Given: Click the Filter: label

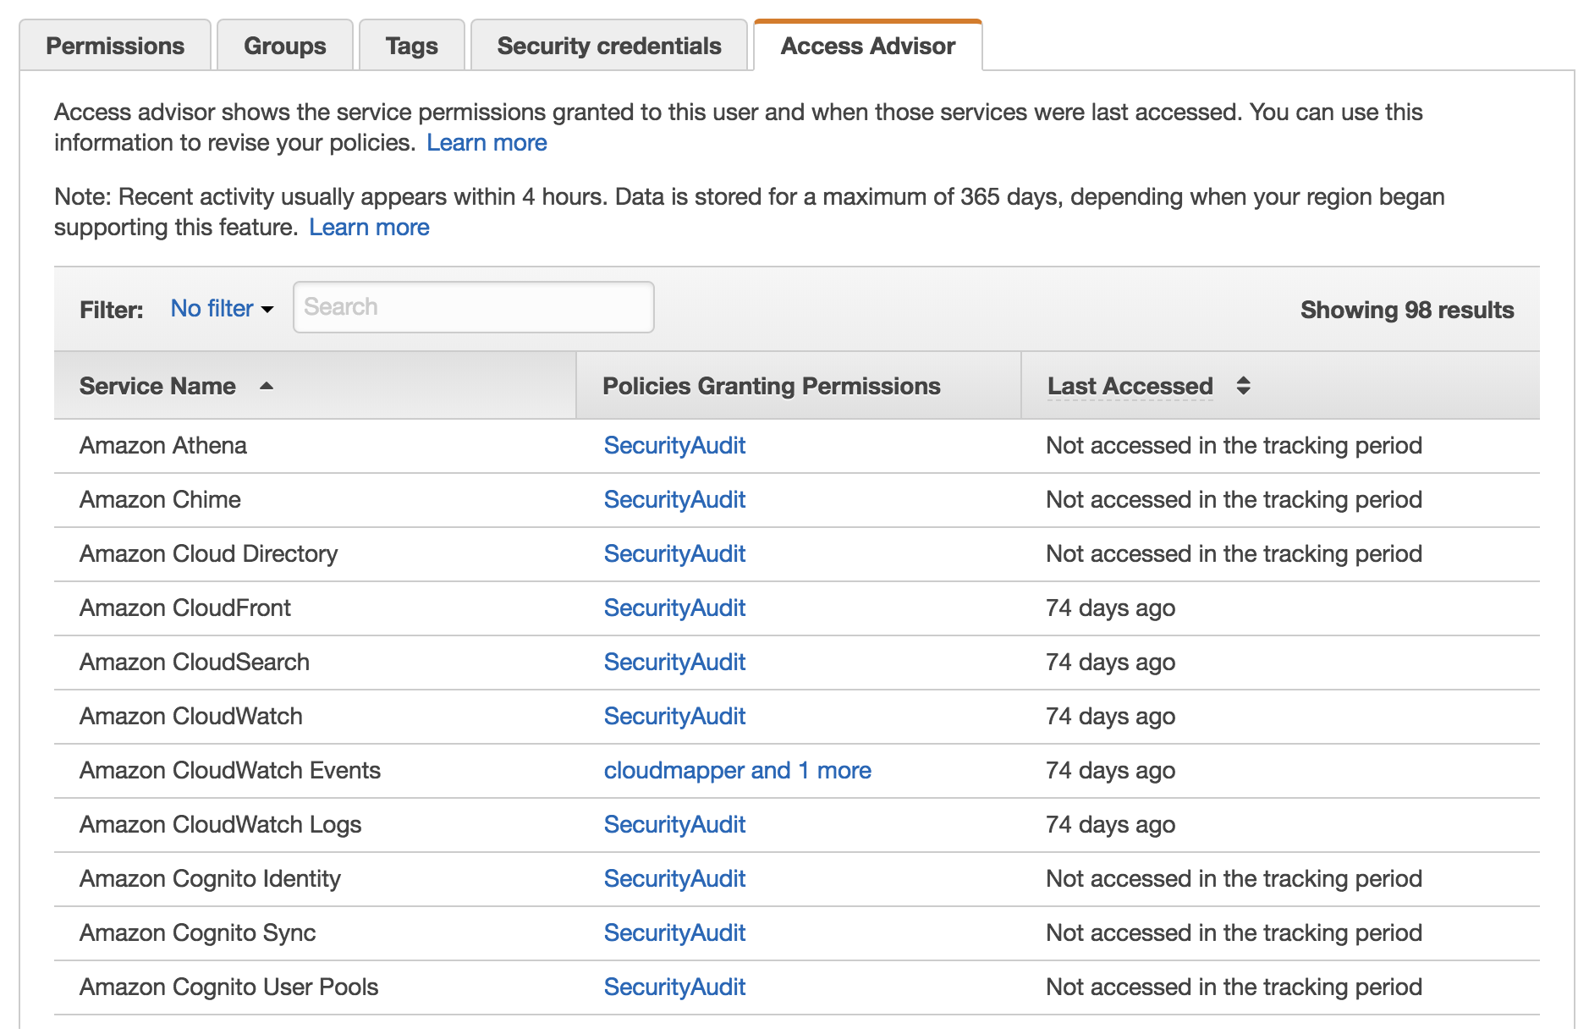Looking at the screenshot, I should (112, 311).
